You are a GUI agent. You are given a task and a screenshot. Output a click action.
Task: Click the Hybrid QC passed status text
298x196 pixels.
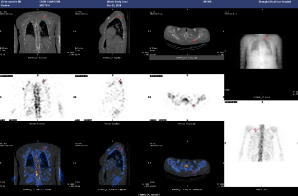click(149, 195)
